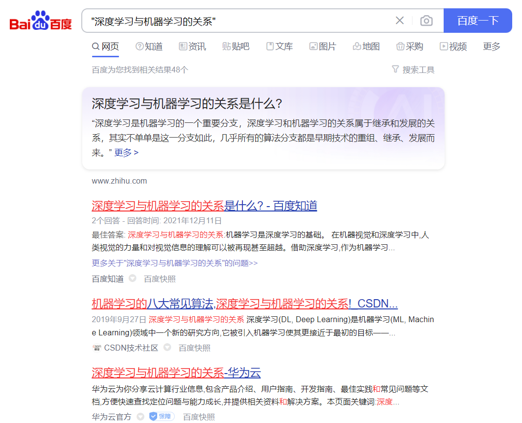Screen dimensions: 522x423
Task: Click the www.zhihu.com source link
Action: coord(119,181)
